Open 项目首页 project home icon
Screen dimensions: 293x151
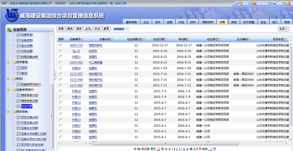pyautogui.click(x=254, y=3)
